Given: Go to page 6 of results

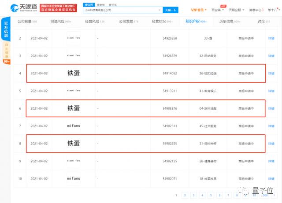Looking at the screenshot, I should 219,195.
